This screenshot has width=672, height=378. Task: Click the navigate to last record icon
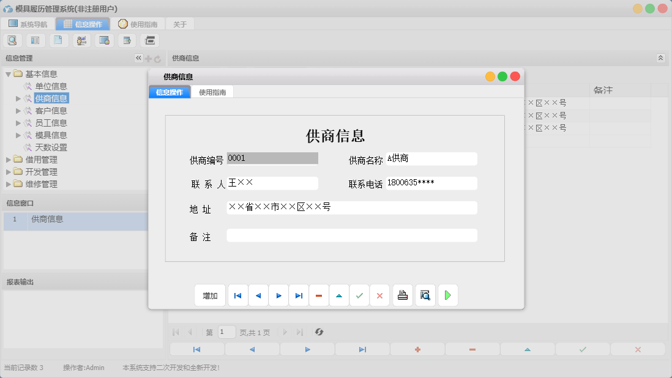[298, 295]
